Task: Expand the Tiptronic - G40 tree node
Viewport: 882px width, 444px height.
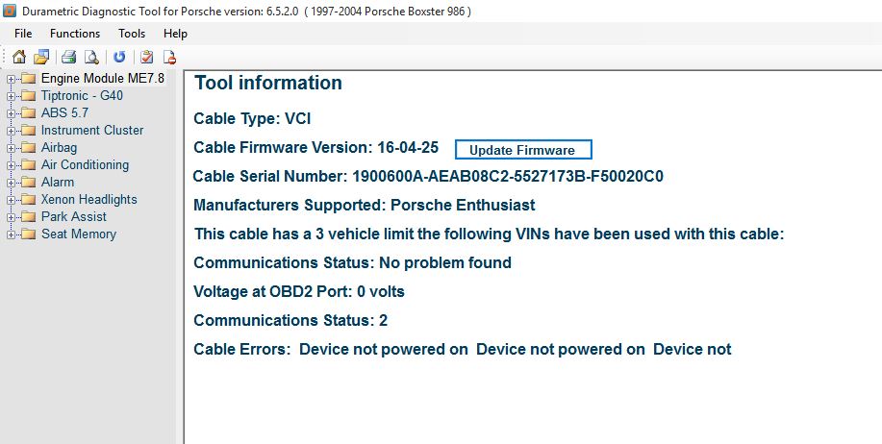Action: (11, 96)
